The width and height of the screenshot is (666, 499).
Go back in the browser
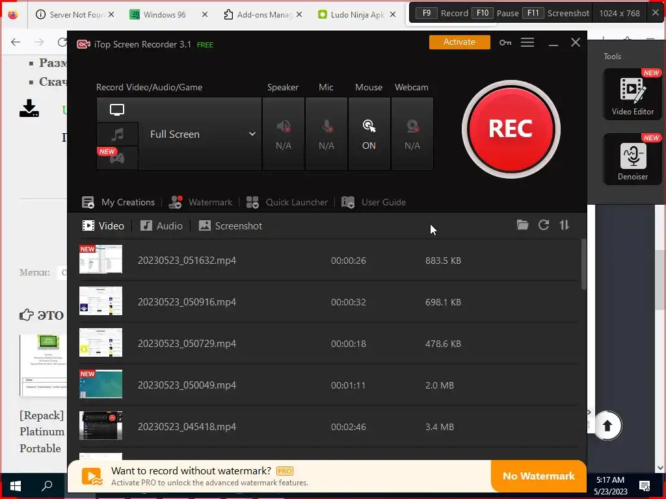point(16,42)
